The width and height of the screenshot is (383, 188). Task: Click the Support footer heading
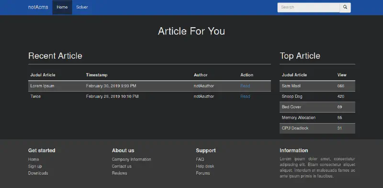(x=206, y=150)
